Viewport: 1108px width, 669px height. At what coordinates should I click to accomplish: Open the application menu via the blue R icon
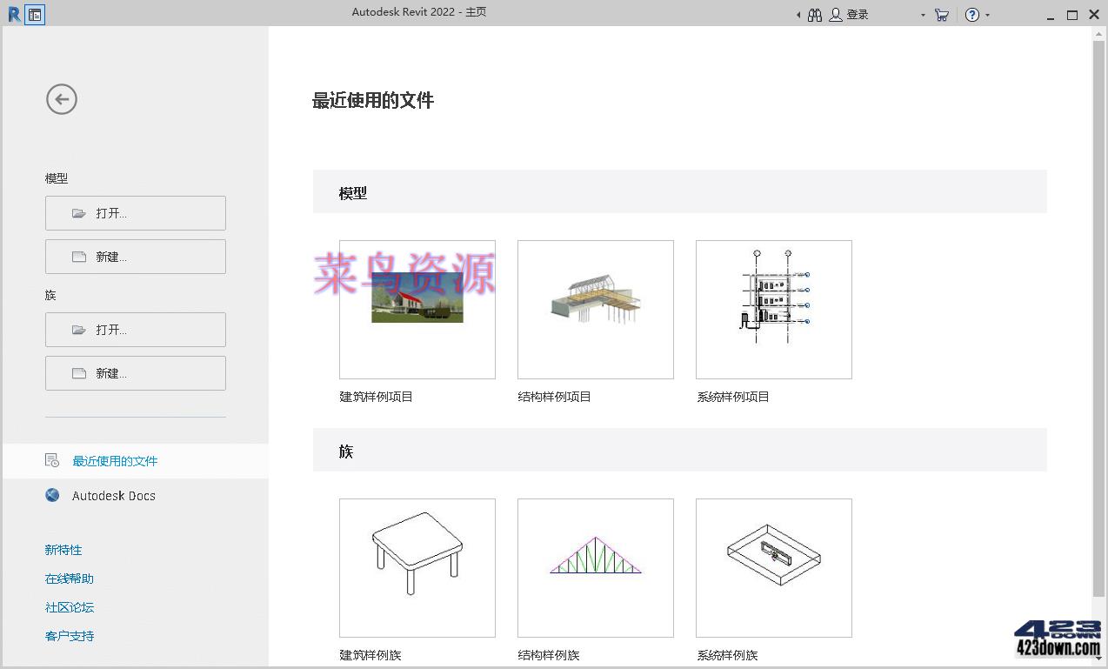13,14
